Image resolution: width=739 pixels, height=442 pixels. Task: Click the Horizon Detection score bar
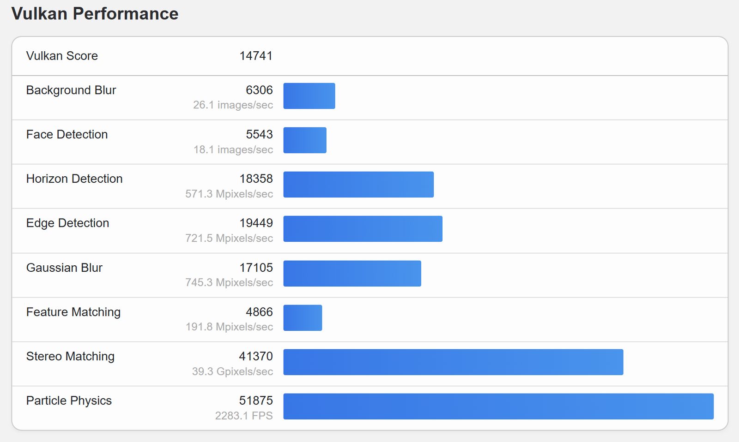pos(358,185)
